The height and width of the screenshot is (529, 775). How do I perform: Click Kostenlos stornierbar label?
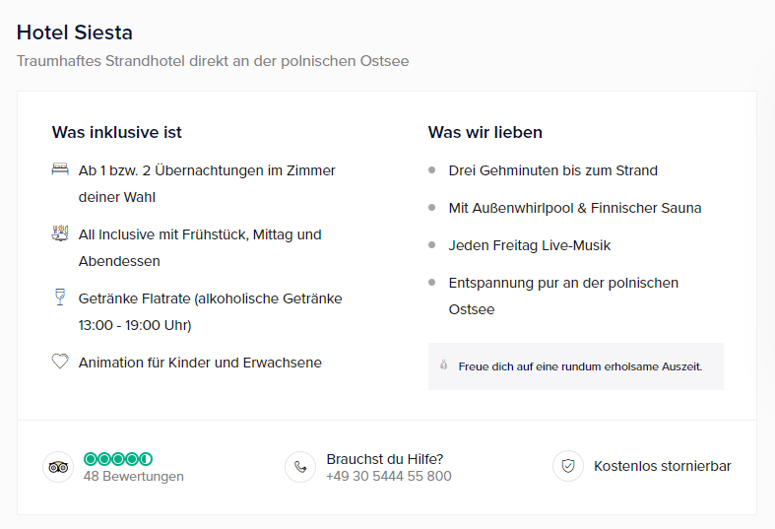(663, 466)
